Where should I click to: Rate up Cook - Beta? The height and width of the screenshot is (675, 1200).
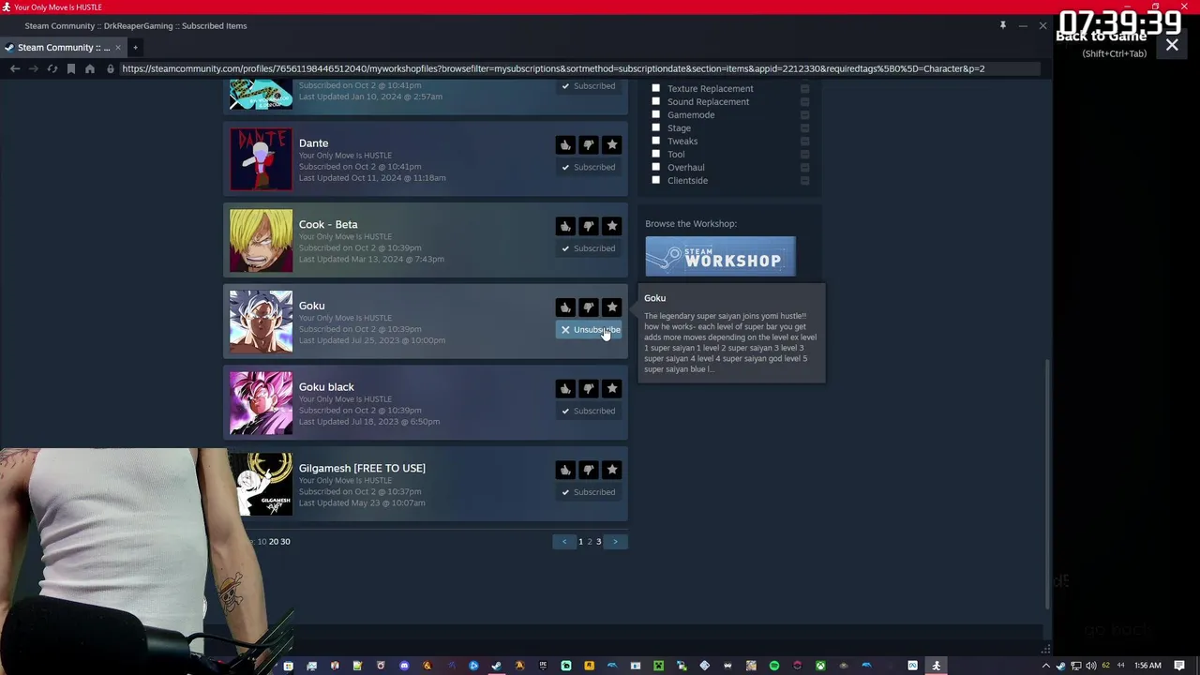tap(565, 226)
